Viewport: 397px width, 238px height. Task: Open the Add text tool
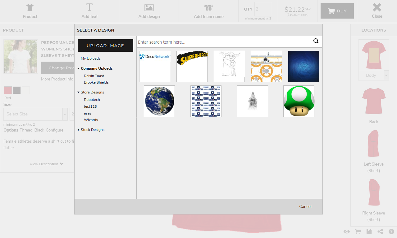[89, 11]
